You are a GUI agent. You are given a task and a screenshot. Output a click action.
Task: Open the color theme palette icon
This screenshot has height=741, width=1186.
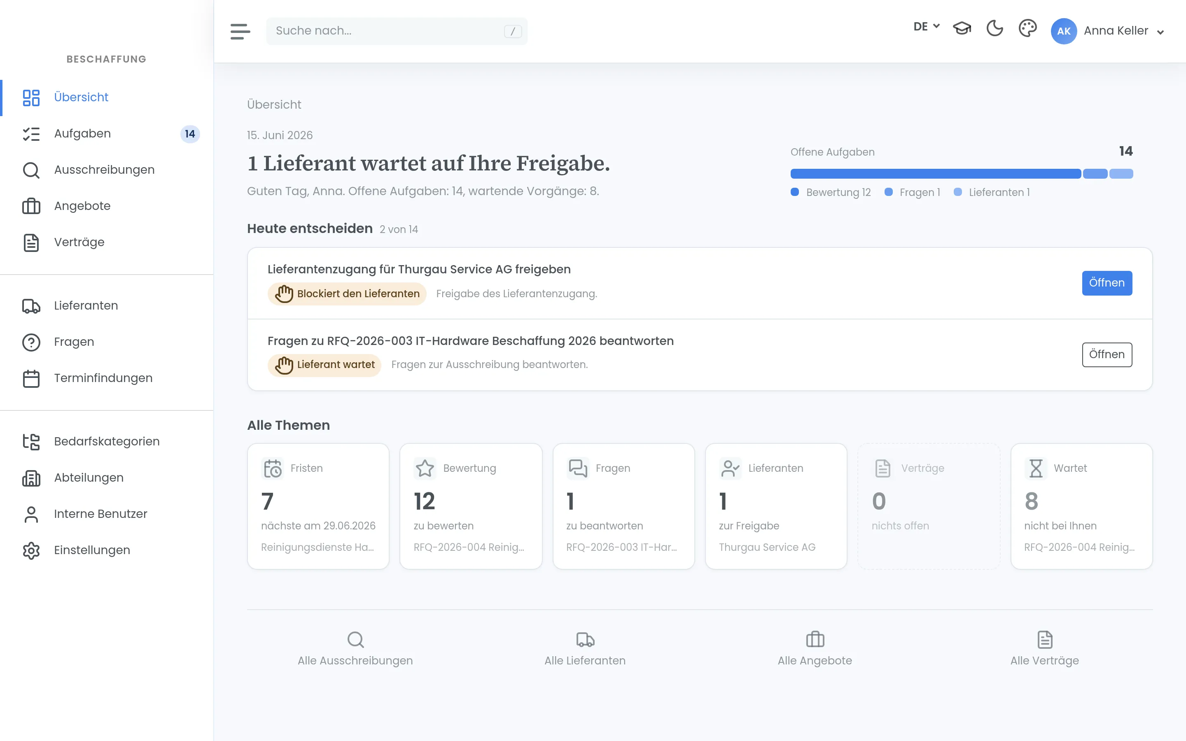[1027, 28]
